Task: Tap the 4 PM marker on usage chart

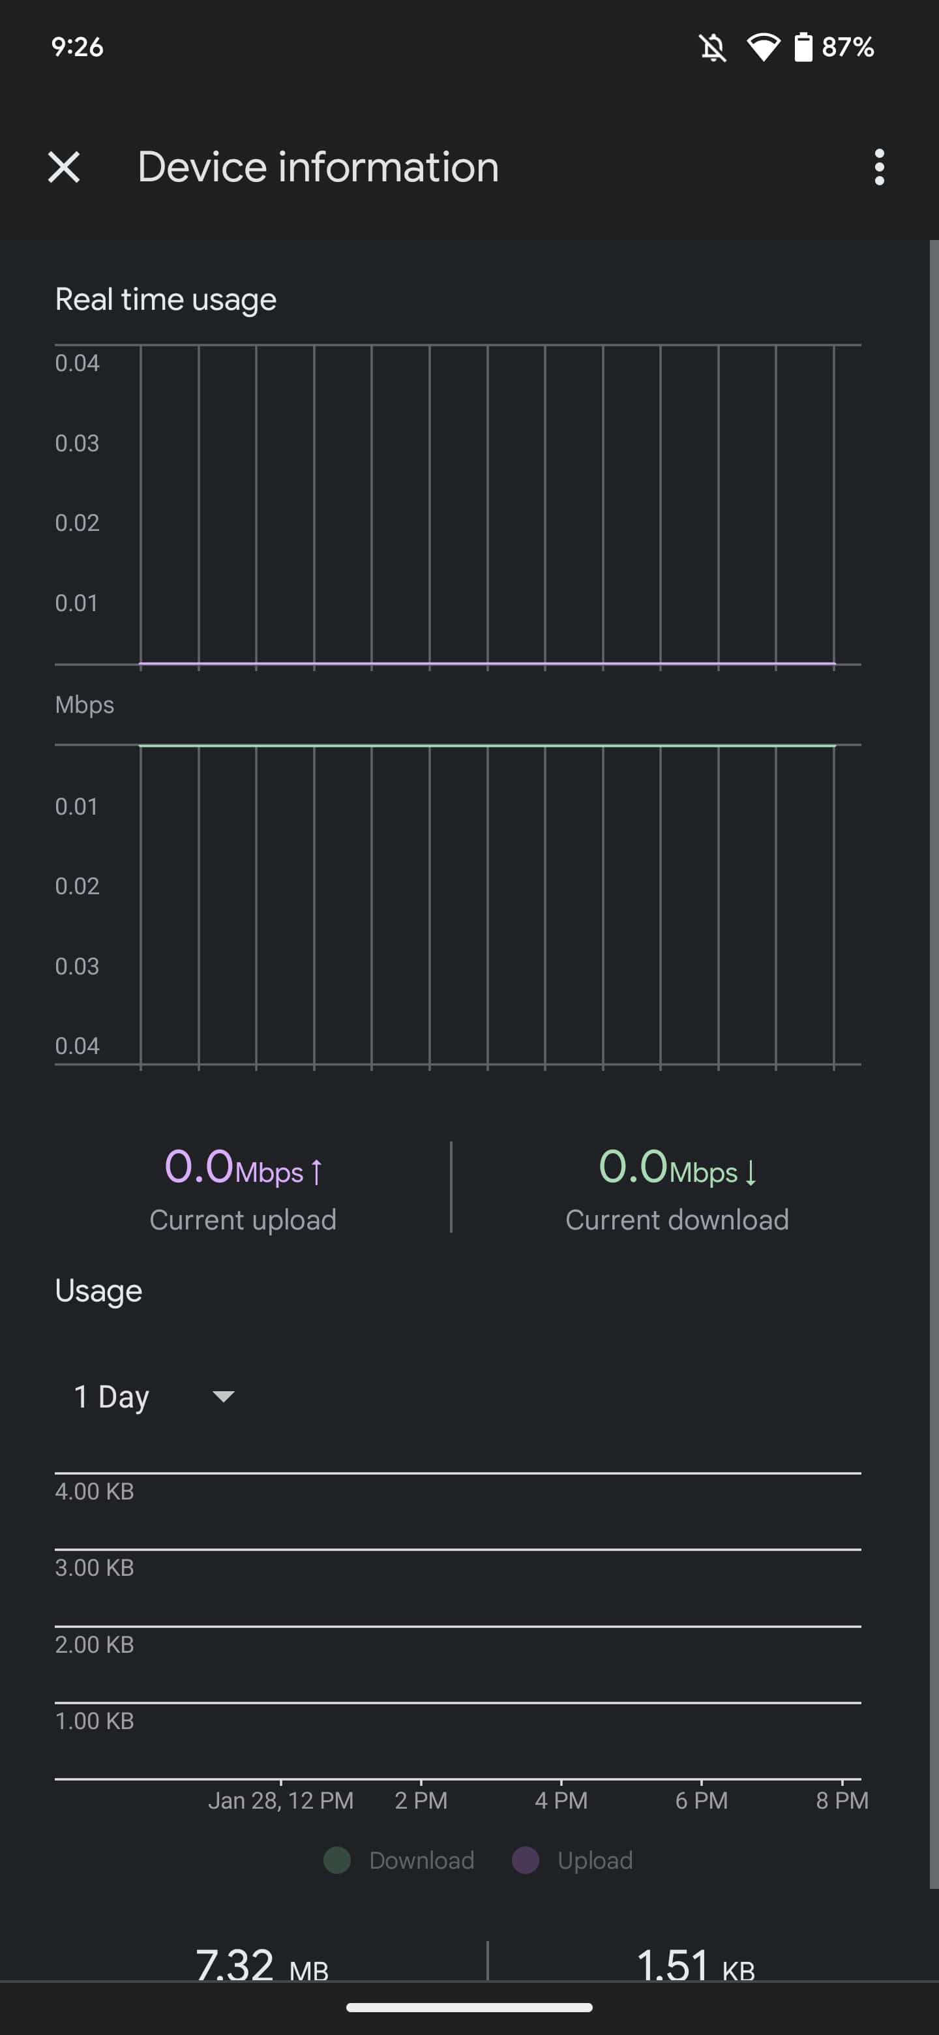Action: [561, 1800]
